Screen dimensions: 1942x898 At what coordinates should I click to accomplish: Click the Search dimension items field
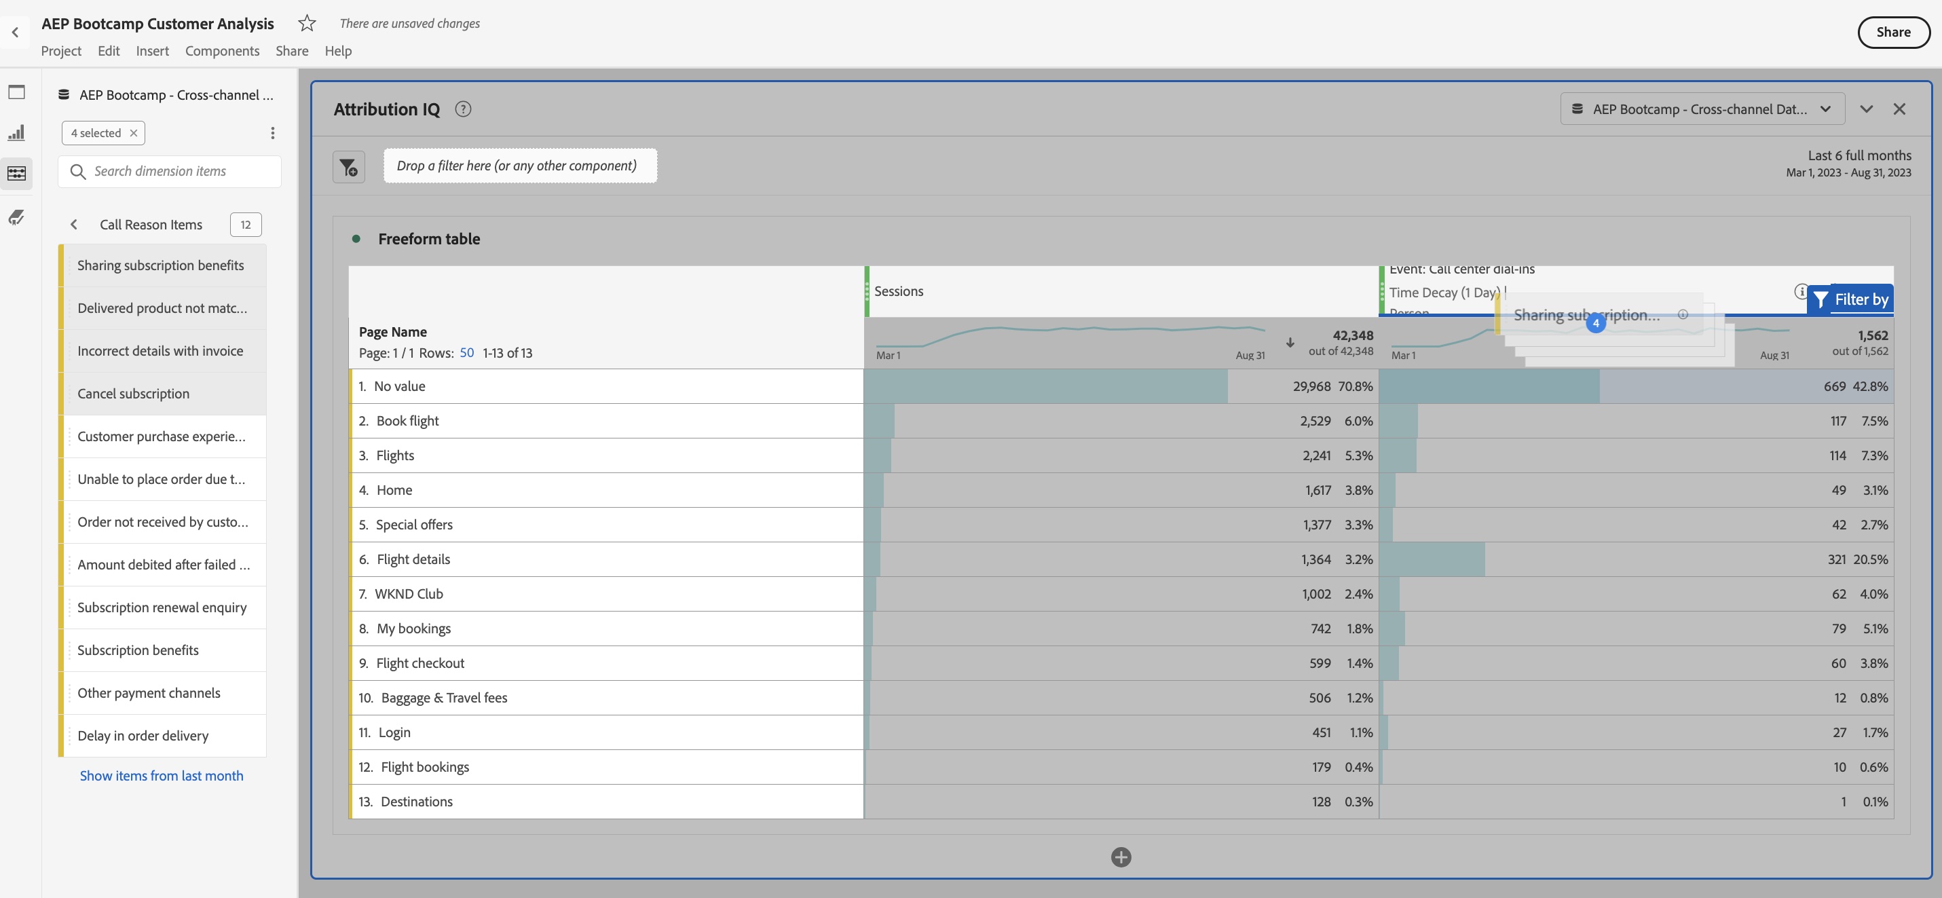pyautogui.click(x=170, y=171)
